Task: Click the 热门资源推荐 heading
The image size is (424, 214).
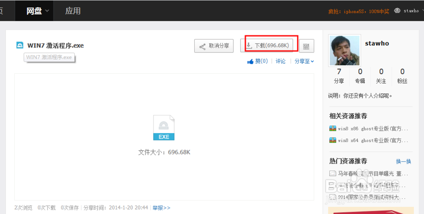Action: 348,161
